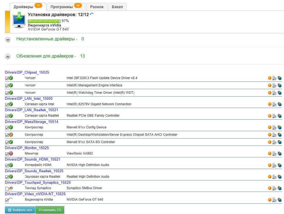The height and width of the screenshot is (214, 284).
Task: Uncheck the Realtek High Definition Audio checkbox
Action: click(x=7, y=177)
